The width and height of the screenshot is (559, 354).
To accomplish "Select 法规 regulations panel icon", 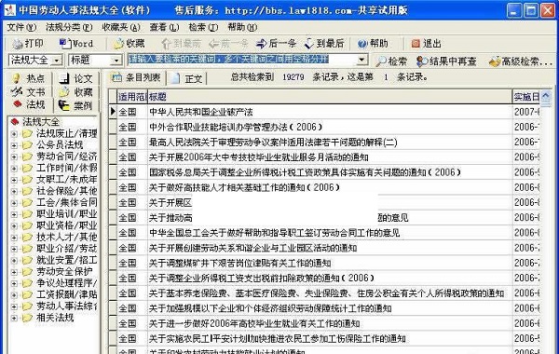I will coord(18,104).
